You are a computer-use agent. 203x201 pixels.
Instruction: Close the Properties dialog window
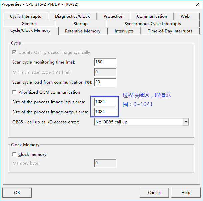[x=197, y=4]
